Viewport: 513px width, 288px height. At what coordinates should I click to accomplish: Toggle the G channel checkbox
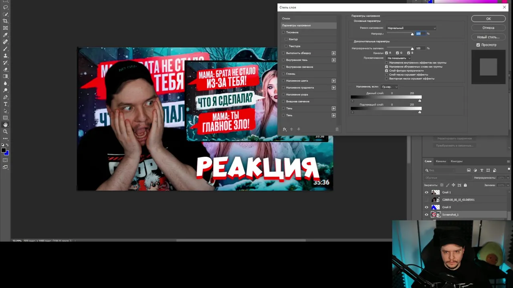coord(397,53)
